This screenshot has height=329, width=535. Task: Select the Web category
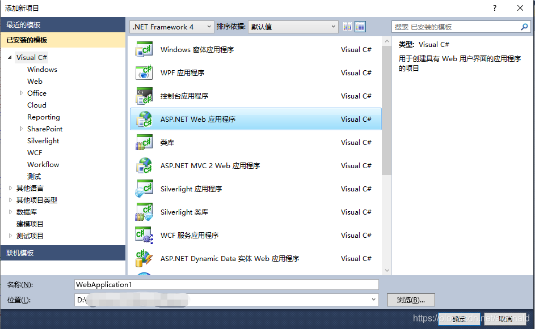(x=35, y=82)
